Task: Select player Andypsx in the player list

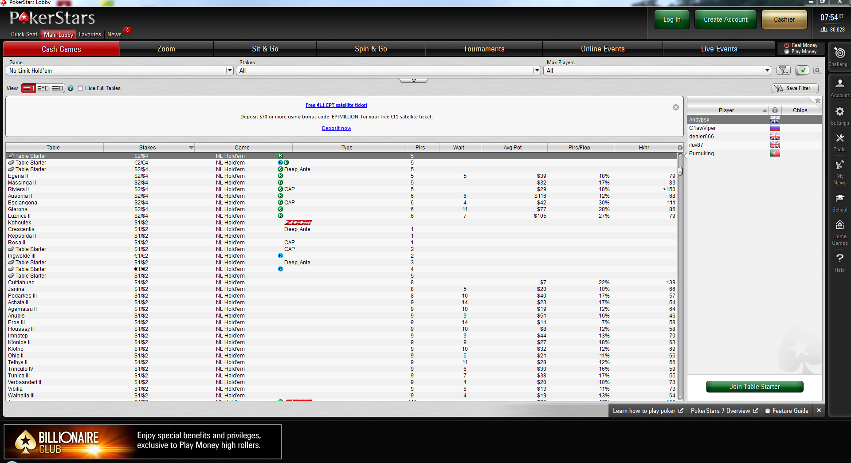Action: pyautogui.click(x=754, y=120)
